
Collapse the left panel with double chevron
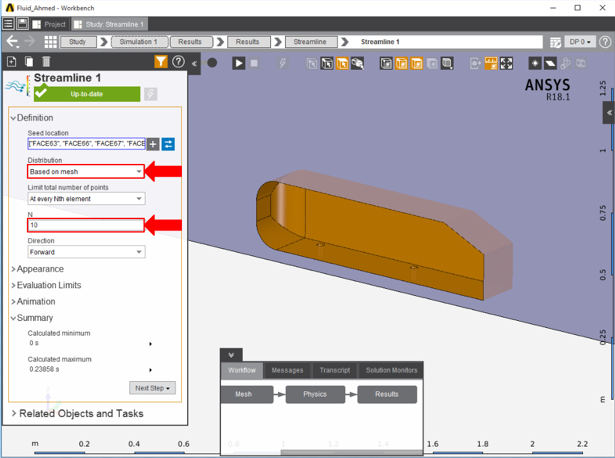pyautogui.click(x=194, y=63)
